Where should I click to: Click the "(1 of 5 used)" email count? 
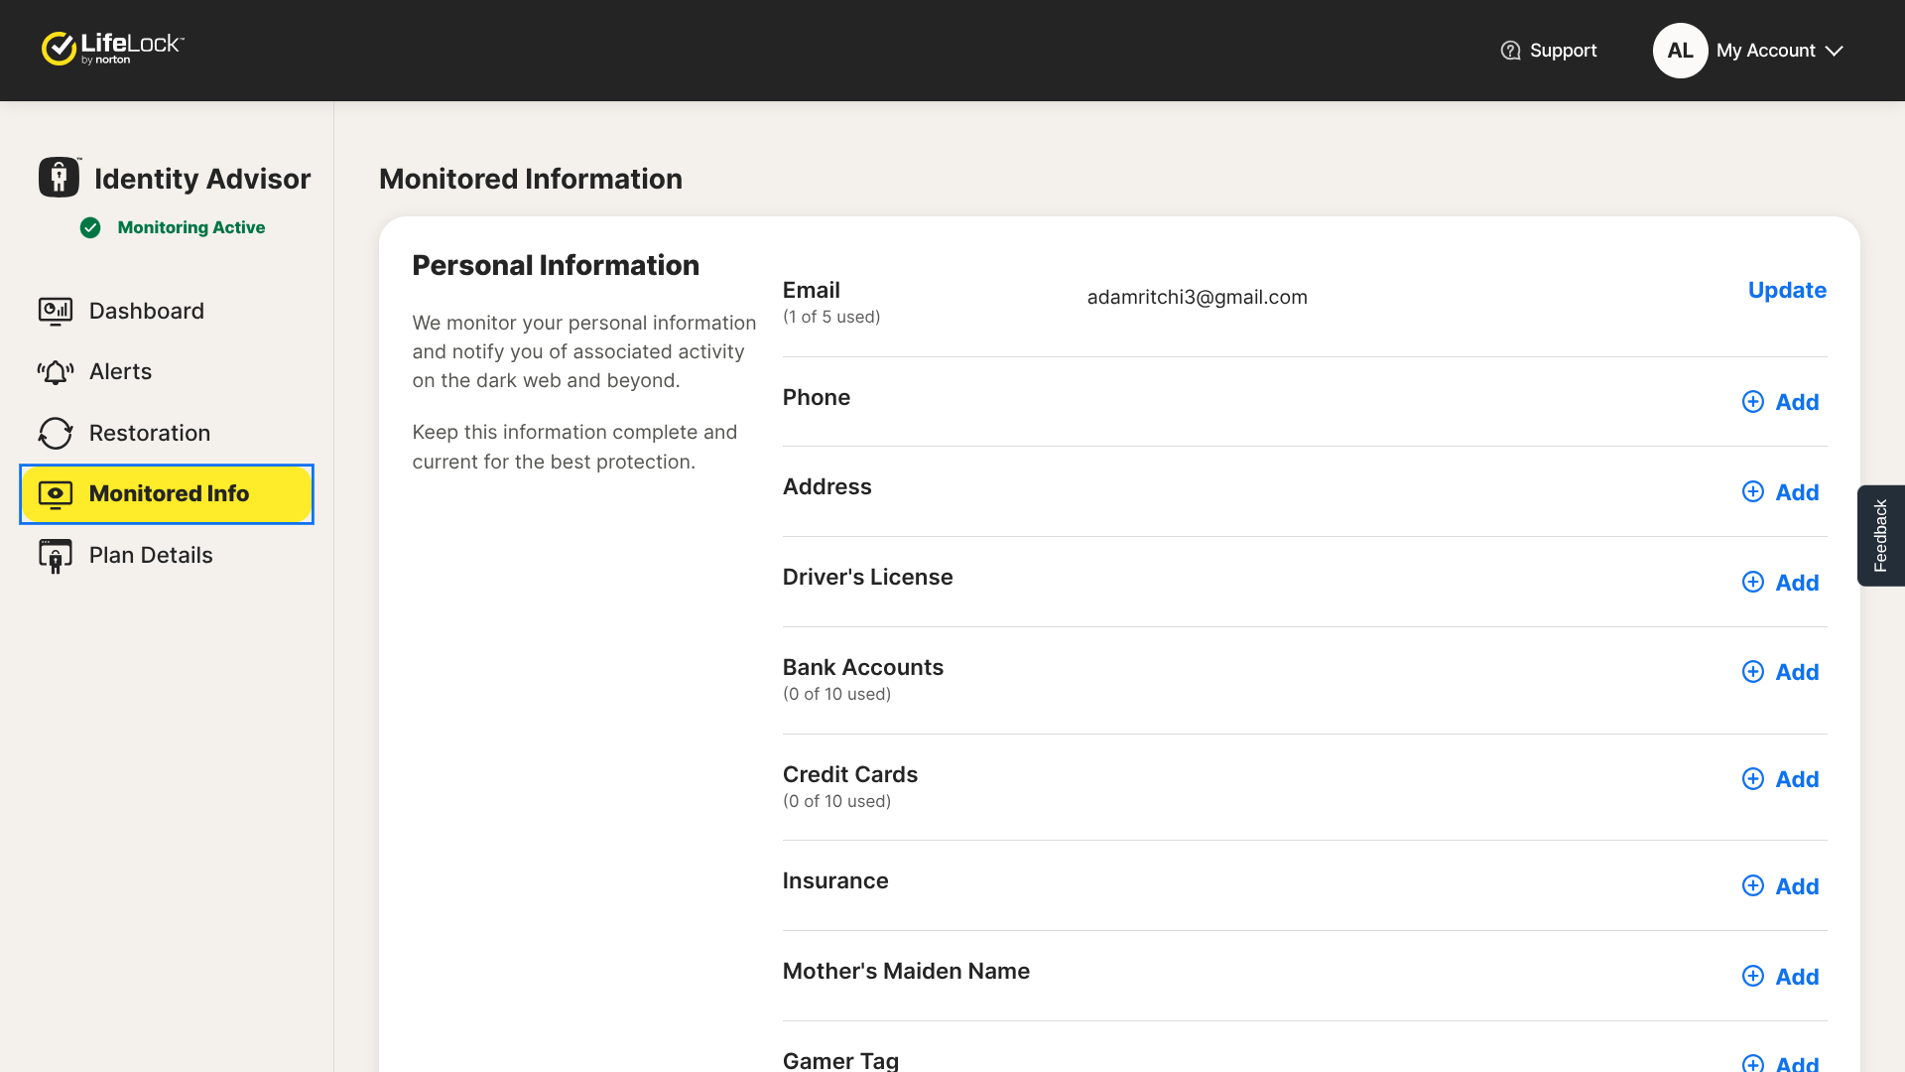point(831,318)
